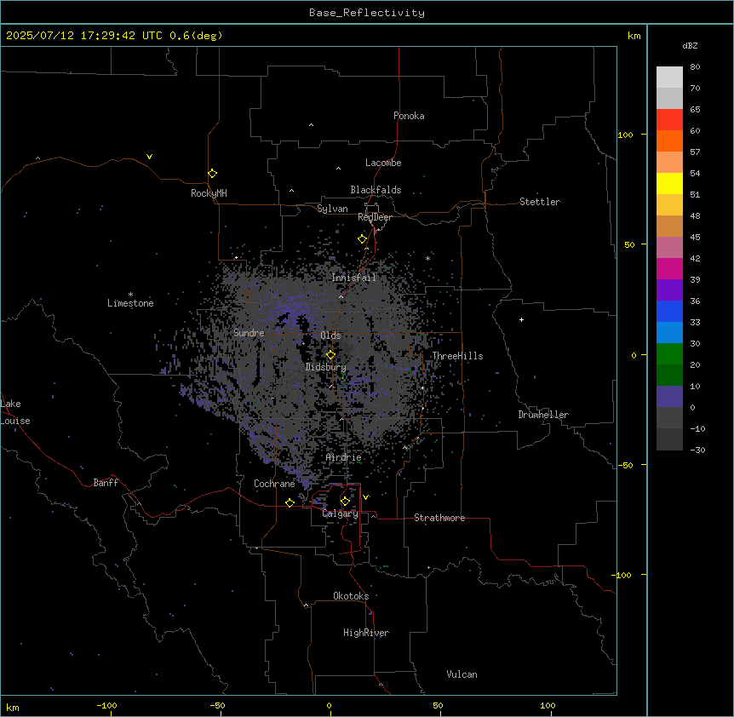Click the Airdrie city label
734x717 pixels.
pos(344,457)
